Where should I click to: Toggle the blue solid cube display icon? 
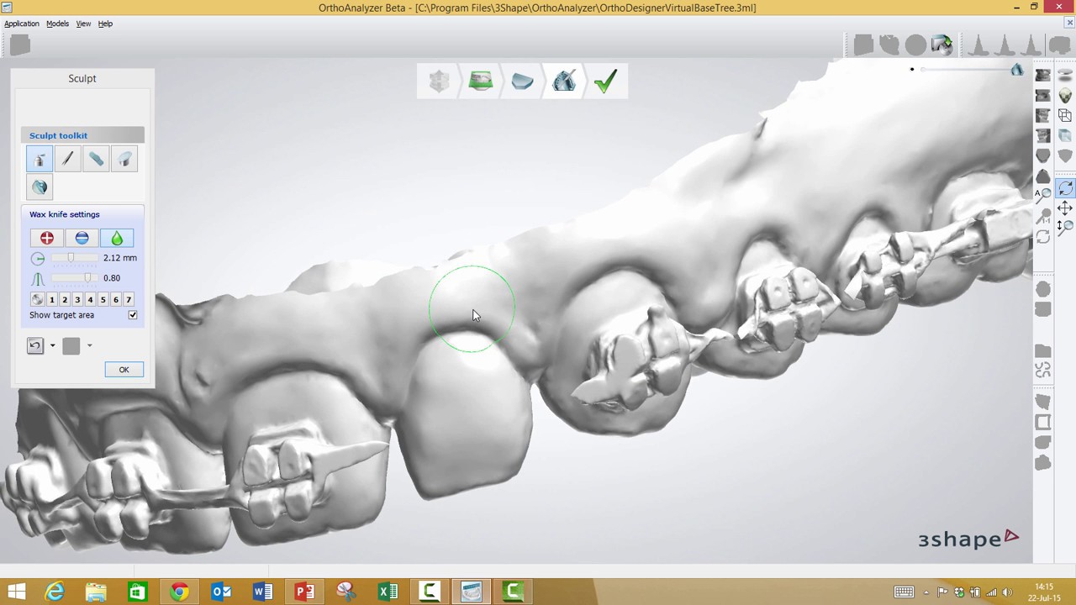1065,136
